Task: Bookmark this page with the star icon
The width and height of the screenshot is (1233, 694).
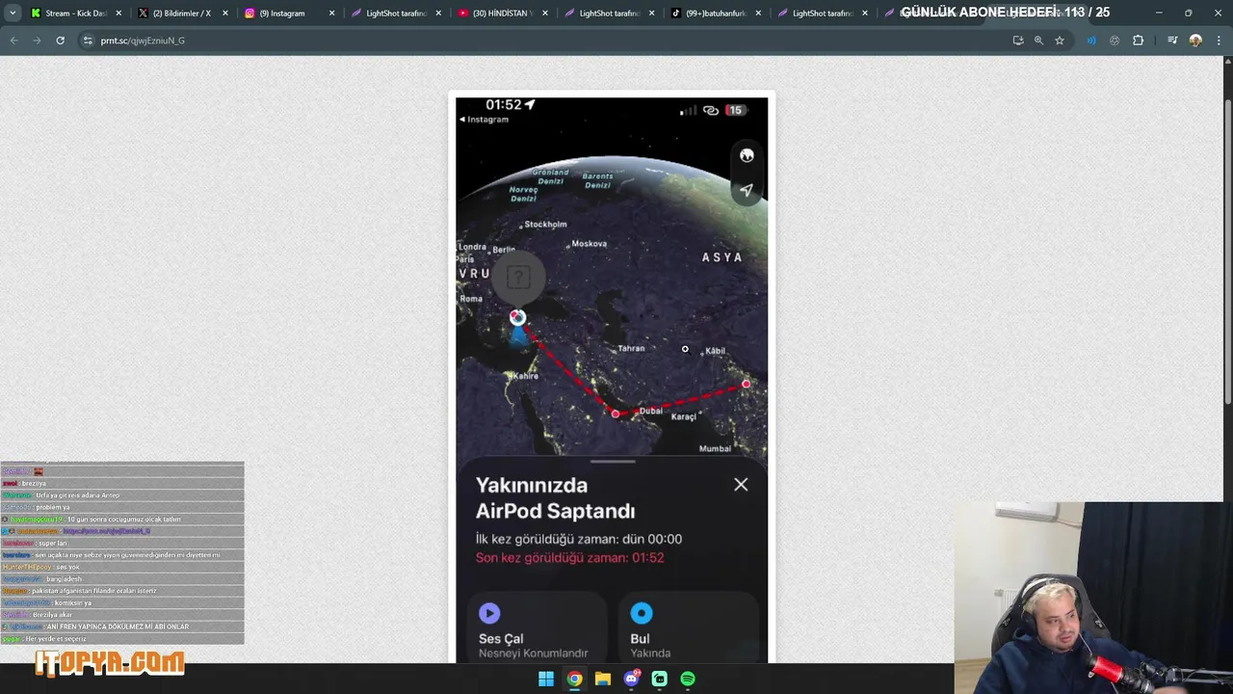Action: (x=1060, y=40)
